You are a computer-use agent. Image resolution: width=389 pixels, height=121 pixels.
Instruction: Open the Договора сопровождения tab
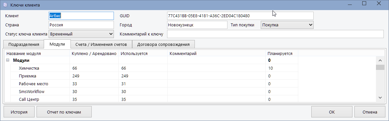[163, 45]
